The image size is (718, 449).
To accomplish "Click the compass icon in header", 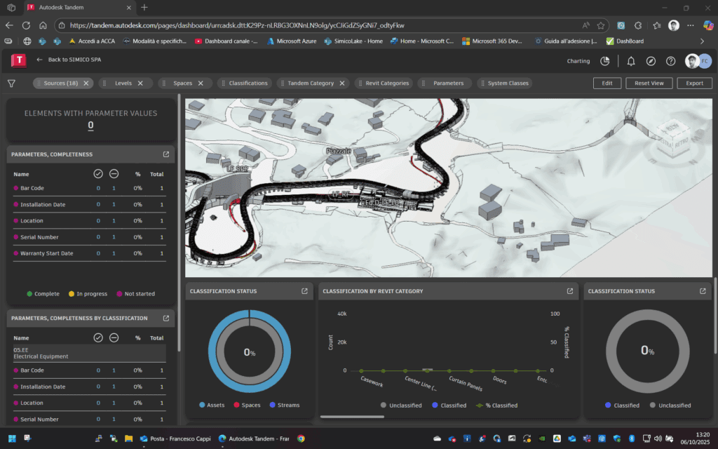I will pyautogui.click(x=651, y=61).
